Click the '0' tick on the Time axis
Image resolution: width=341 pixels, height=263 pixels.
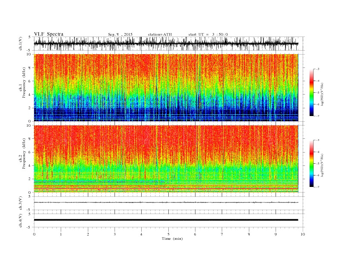[x=34, y=234]
